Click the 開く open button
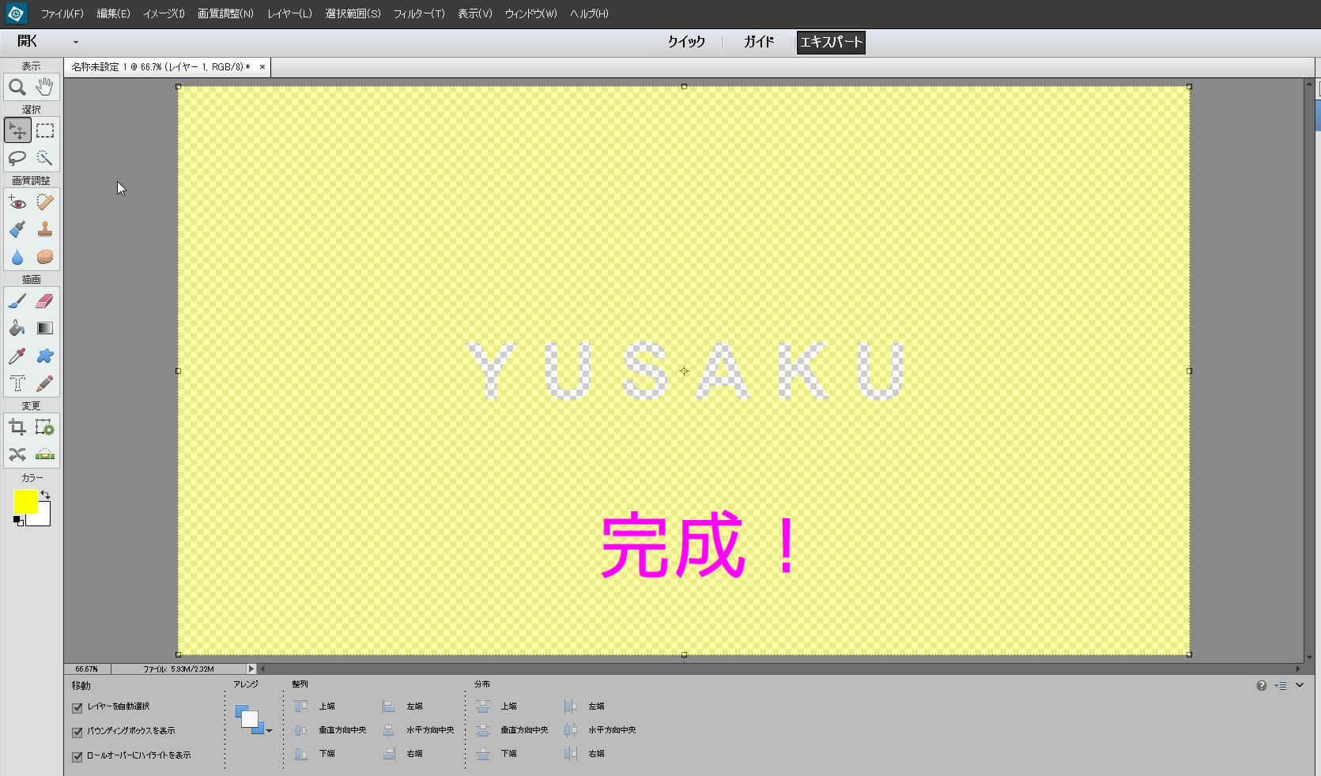Screen dimensions: 1321x776 click(28, 41)
